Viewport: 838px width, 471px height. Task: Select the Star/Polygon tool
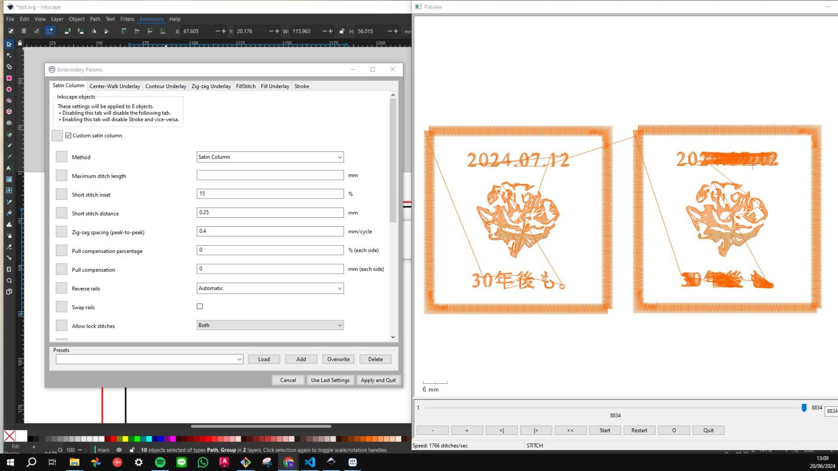(x=9, y=101)
